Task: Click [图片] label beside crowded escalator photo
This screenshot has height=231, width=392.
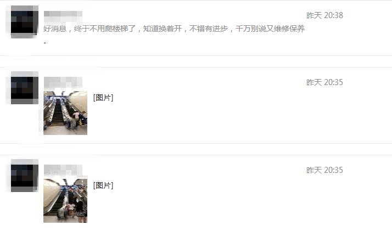Action: pos(103,185)
